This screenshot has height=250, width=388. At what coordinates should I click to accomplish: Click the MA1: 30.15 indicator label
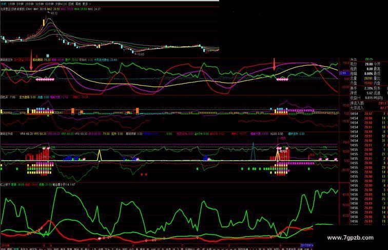40,9
